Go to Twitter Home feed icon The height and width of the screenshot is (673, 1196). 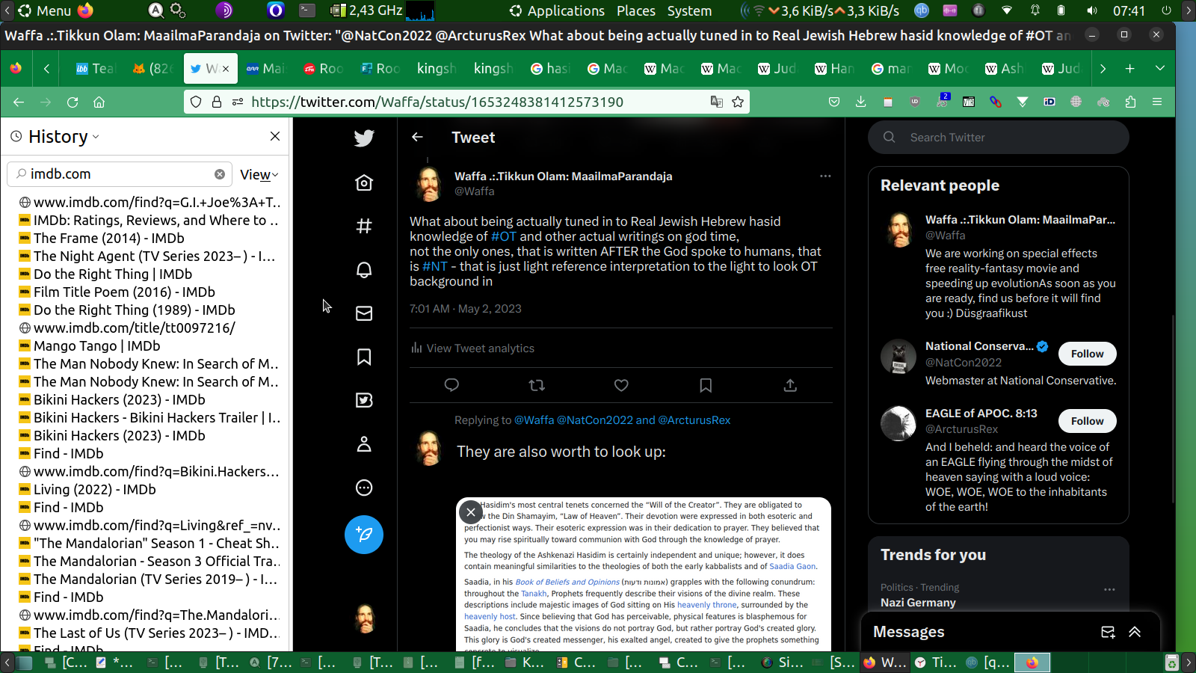(x=364, y=182)
